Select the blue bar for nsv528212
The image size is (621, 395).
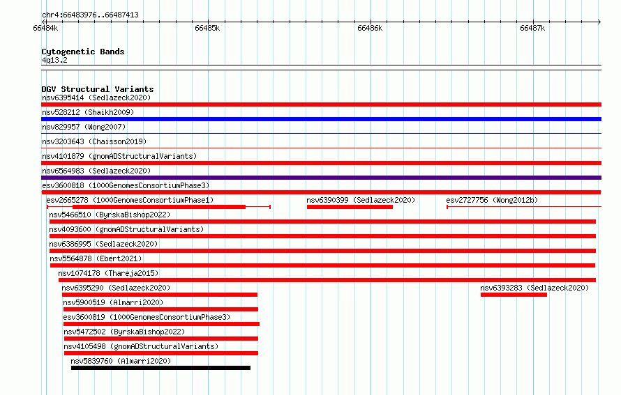coord(321,119)
